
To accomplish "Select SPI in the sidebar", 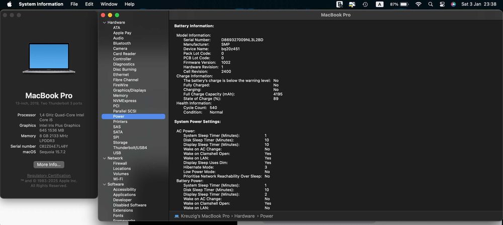I will pyautogui.click(x=116, y=137).
